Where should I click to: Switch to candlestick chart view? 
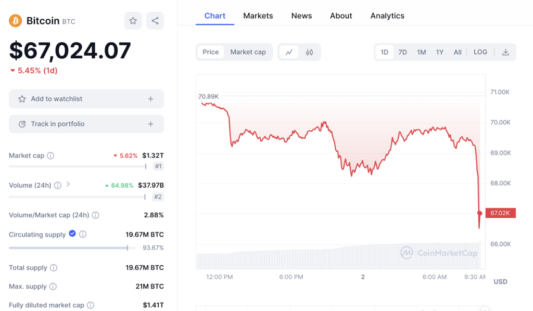click(x=309, y=52)
